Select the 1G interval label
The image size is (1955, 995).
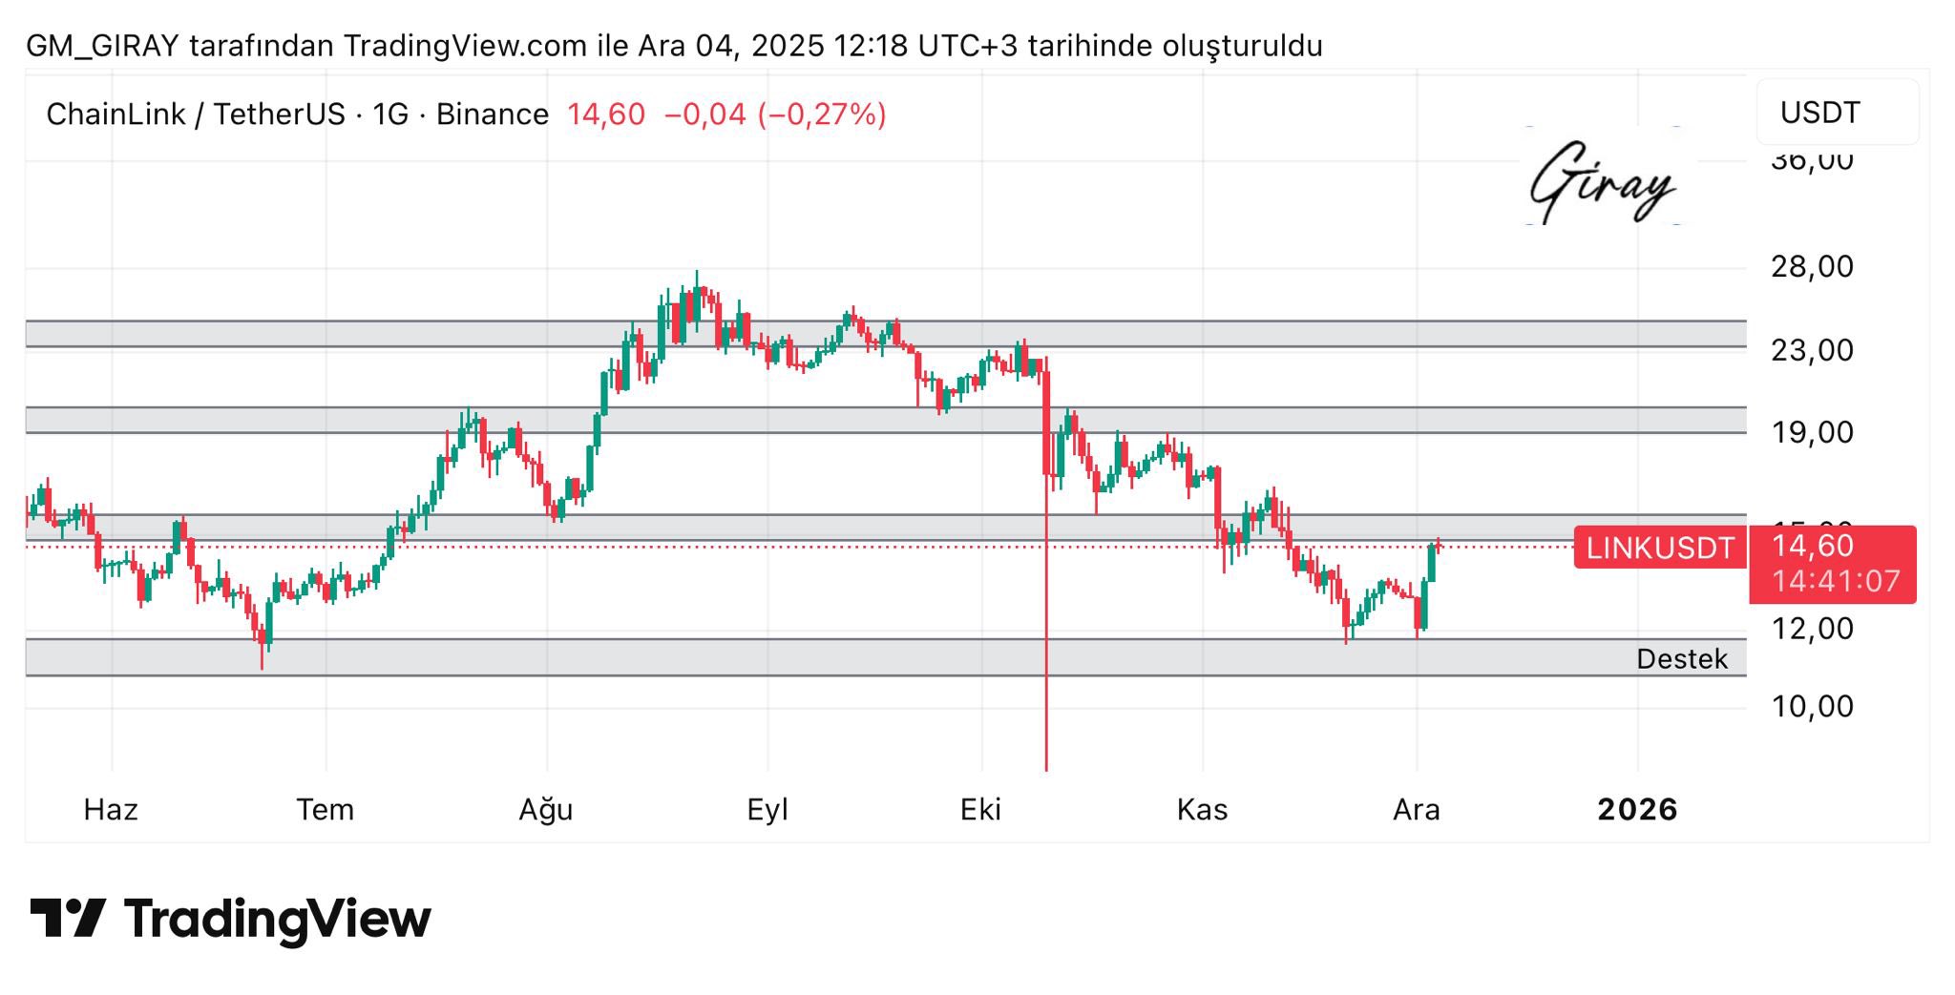point(390,114)
